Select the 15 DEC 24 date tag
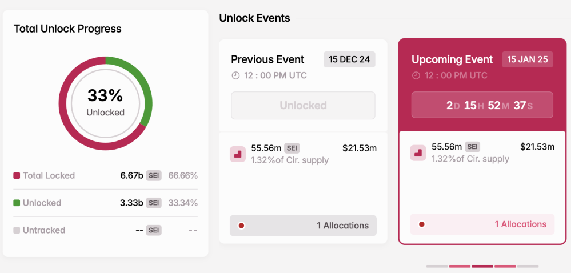 349,60
